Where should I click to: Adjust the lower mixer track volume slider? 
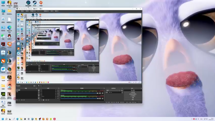(x=80, y=98)
